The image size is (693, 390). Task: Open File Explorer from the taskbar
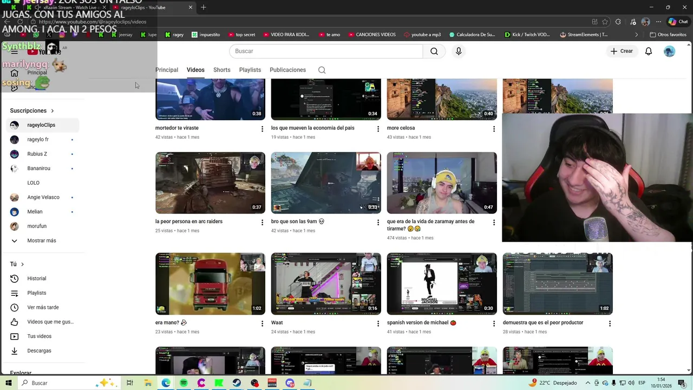click(x=148, y=383)
